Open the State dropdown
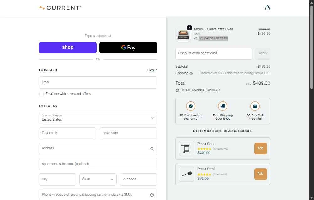The image size is (314, 200). pos(98,179)
